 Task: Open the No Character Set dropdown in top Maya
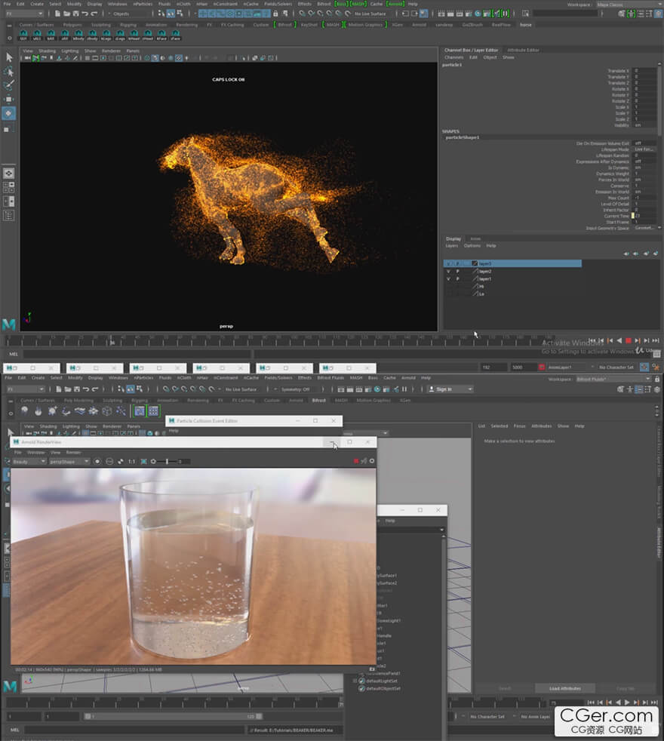pos(616,367)
